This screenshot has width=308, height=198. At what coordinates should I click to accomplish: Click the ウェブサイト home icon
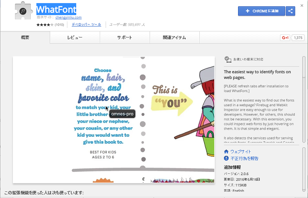pyautogui.click(x=226, y=151)
